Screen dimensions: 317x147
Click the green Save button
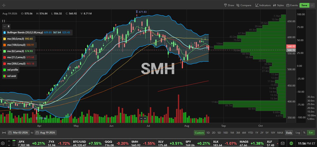pos(304,5)
